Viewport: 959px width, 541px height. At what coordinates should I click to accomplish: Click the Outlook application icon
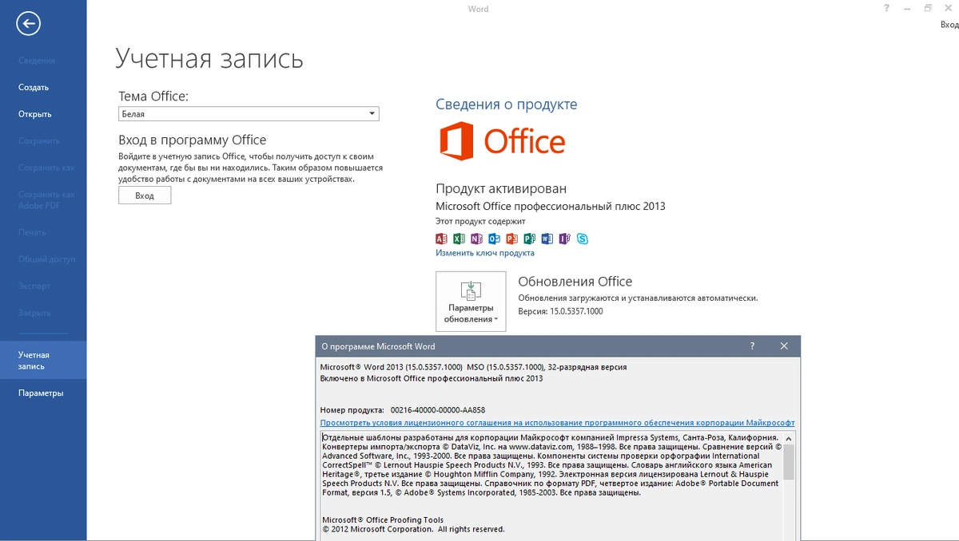coord(494,239)
